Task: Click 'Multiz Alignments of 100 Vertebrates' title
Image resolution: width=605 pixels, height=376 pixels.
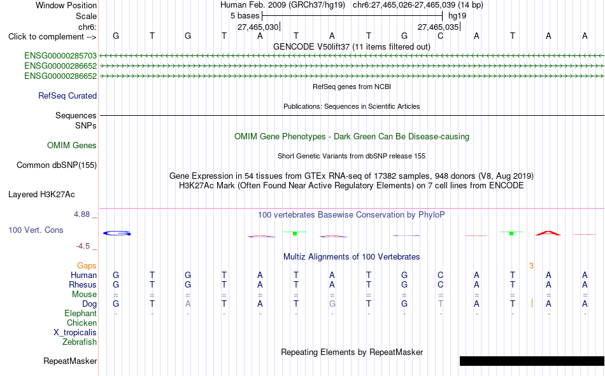Action: click(x=352, y=257)
